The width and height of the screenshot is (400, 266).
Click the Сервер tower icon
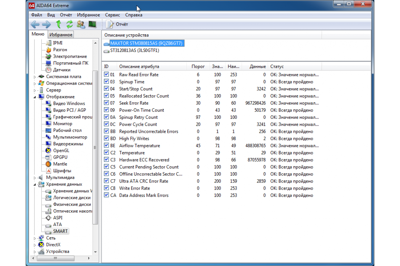click(x=41, y=90)
